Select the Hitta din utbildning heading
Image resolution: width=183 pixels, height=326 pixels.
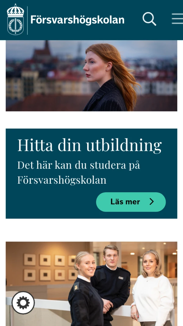pyautogui.click(x=89, y=145)
